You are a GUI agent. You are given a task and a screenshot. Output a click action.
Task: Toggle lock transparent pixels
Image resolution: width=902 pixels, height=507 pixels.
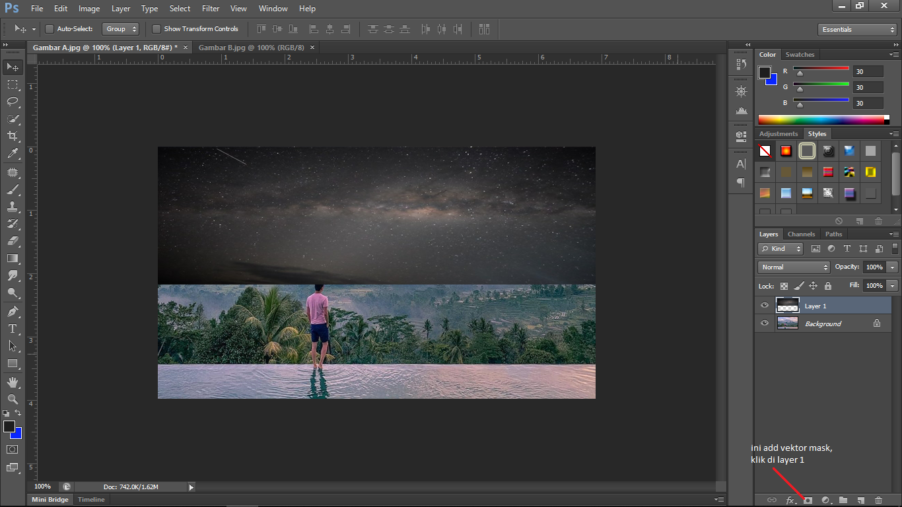tap(784, 287)
